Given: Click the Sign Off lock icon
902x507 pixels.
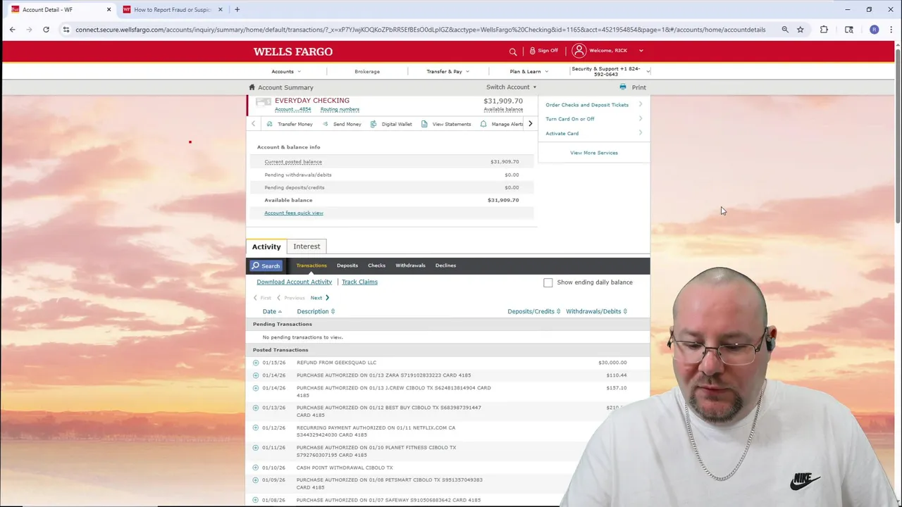Looking at the screenshot, I should click(532, 51).
